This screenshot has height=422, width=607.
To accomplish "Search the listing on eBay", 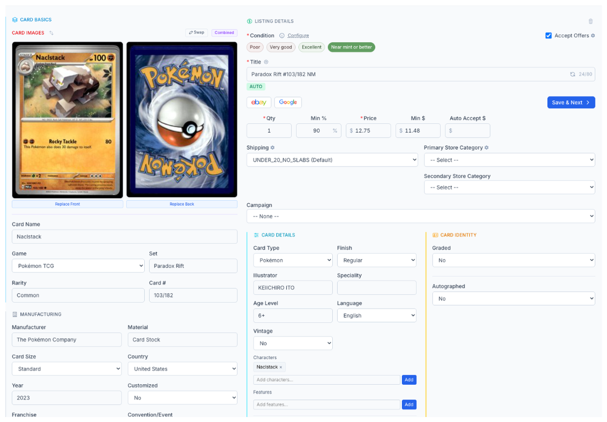I will tap(258, 102).
